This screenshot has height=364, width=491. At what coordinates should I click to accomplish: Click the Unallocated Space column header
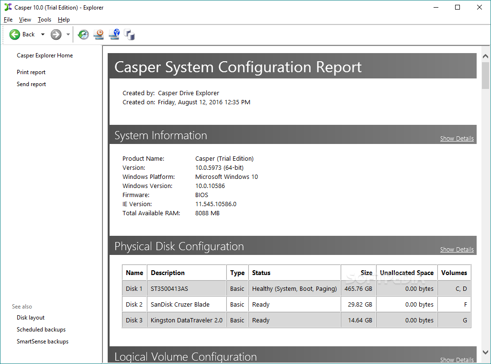tap(407, 273)
